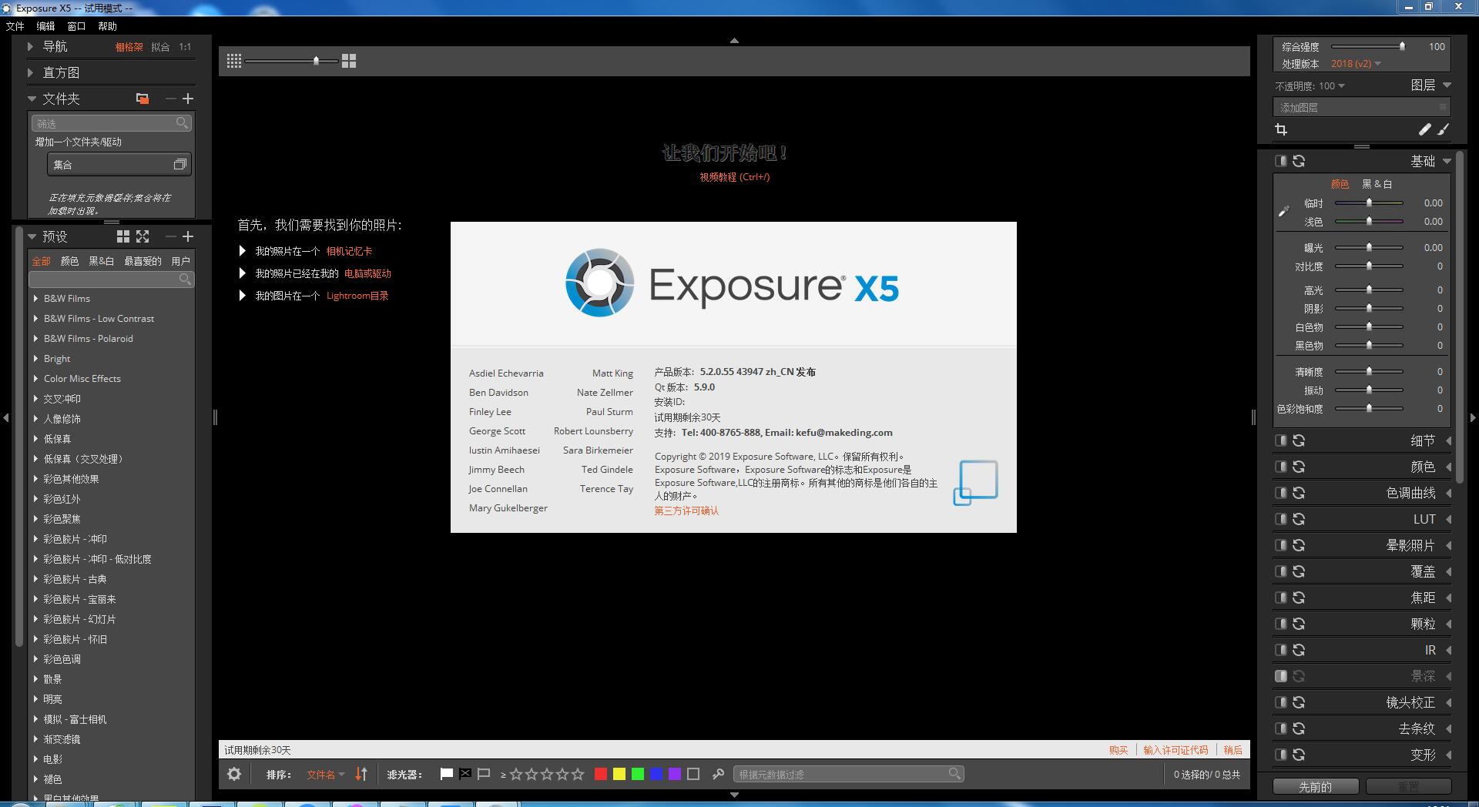Expand the 直方图 histogram panel
The width and height of the screenshot is (1479, 807).
(31, 72)
